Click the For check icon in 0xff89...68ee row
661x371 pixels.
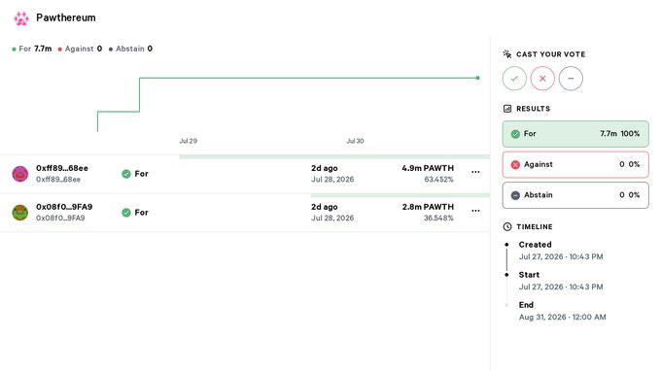[x=126, y=174]
